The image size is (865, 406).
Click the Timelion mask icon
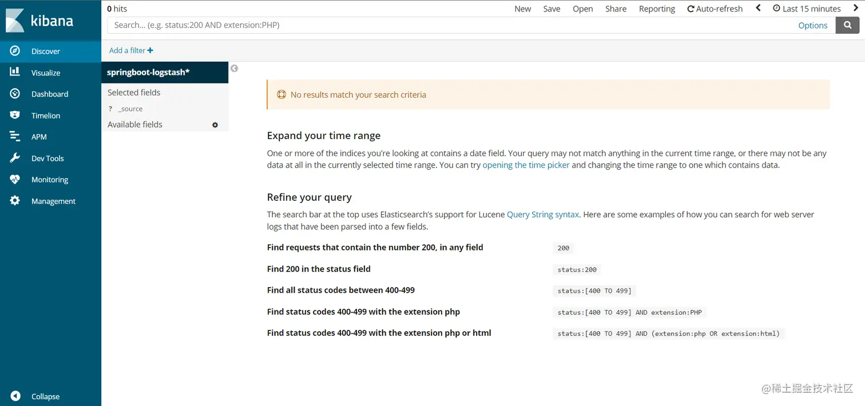click(x=15, y=116)
